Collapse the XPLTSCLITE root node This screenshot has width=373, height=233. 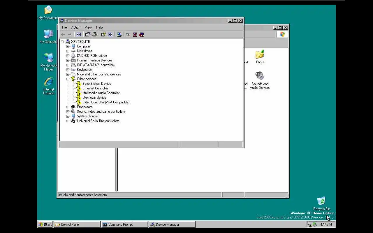[62, 42]
